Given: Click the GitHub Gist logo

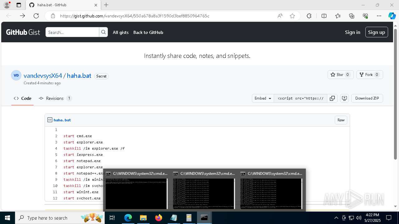Looking at the screenshot, I should 23,32.
